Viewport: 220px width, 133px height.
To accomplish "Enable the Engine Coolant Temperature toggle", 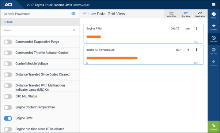I will click(8, 107).
